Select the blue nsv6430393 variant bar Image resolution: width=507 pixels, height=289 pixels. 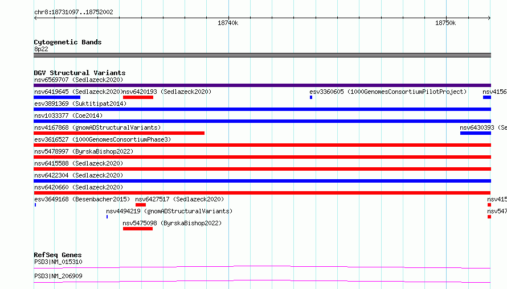[476, 133]
